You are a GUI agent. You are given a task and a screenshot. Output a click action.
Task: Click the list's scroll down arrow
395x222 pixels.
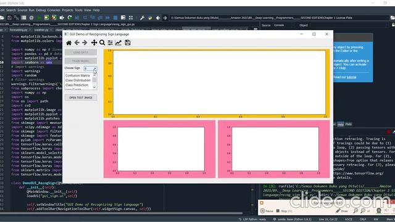click(x=94, y=87)
